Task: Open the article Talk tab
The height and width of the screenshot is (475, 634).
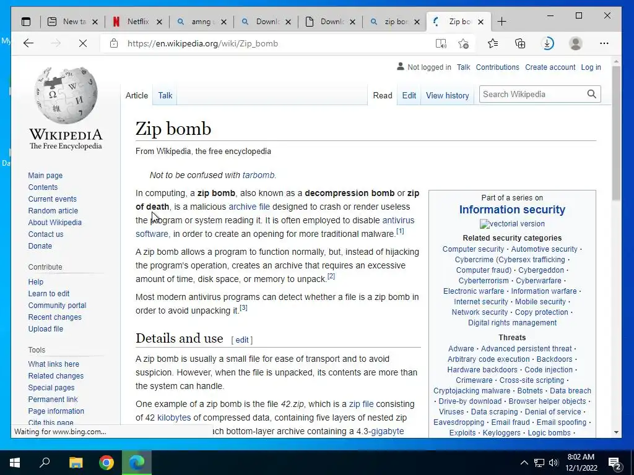Action: [x=165, y=95]
